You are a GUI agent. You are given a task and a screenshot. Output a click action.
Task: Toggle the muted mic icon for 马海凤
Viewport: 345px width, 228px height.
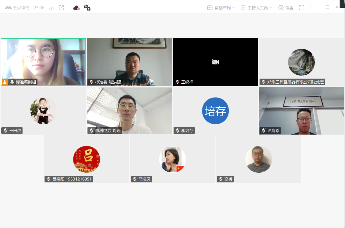pyautogui.click(x=135, y=179)
